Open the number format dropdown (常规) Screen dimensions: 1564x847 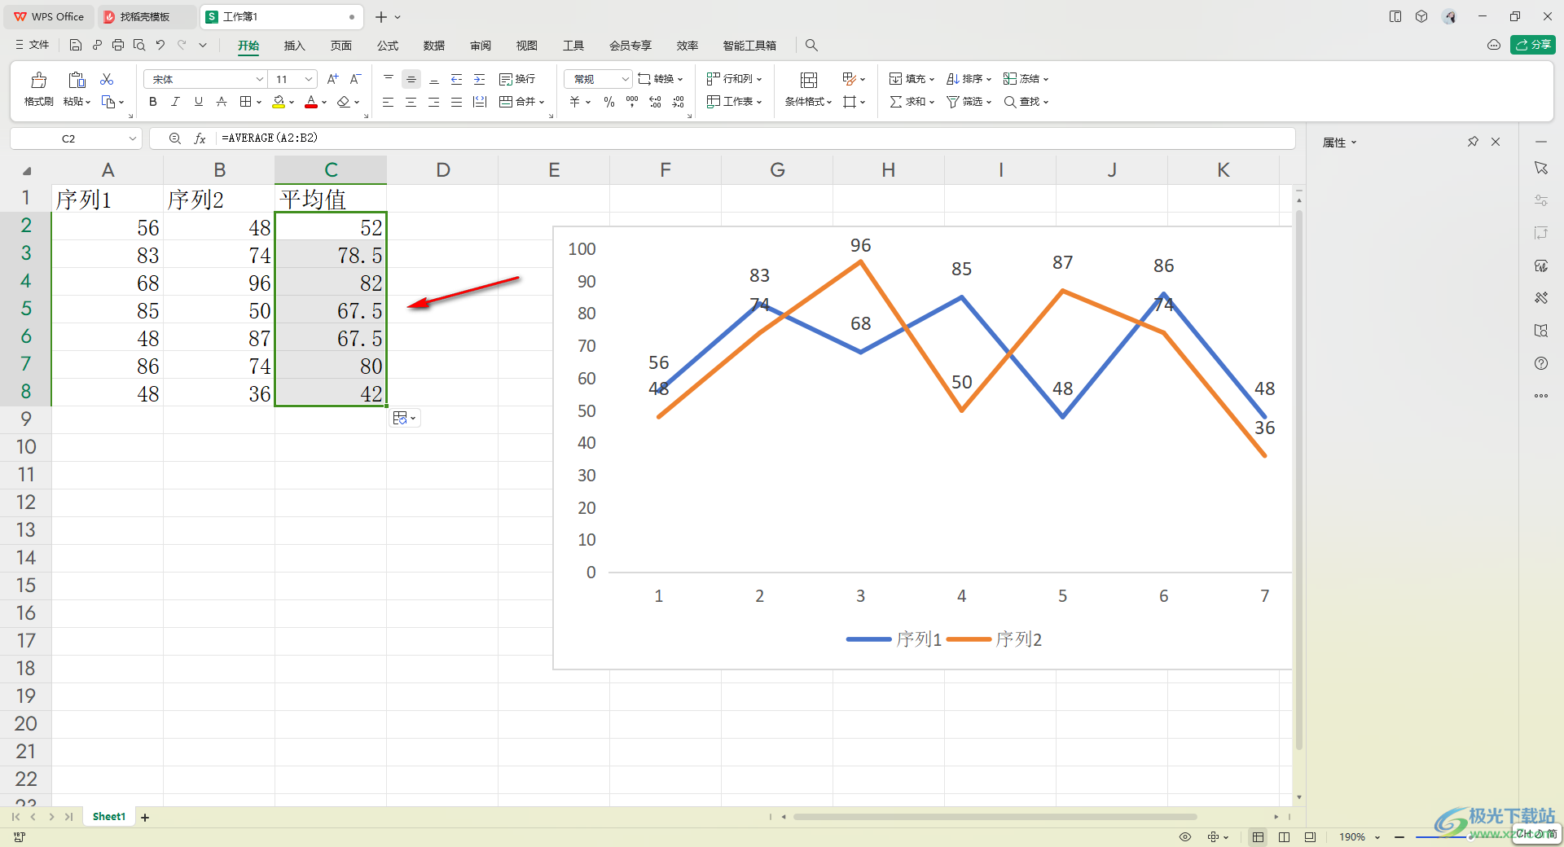click(626, 79)
